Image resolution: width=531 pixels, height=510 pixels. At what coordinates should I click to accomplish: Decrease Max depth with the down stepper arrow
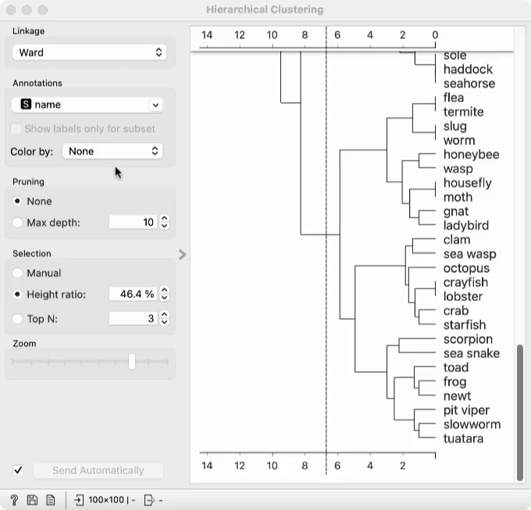point(164,226)
